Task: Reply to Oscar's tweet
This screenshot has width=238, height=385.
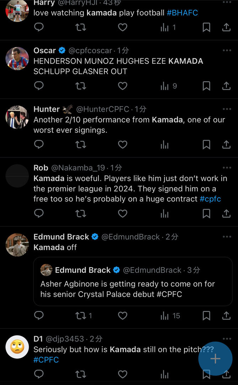Action: pyautogui.click(x=39, y=86)
